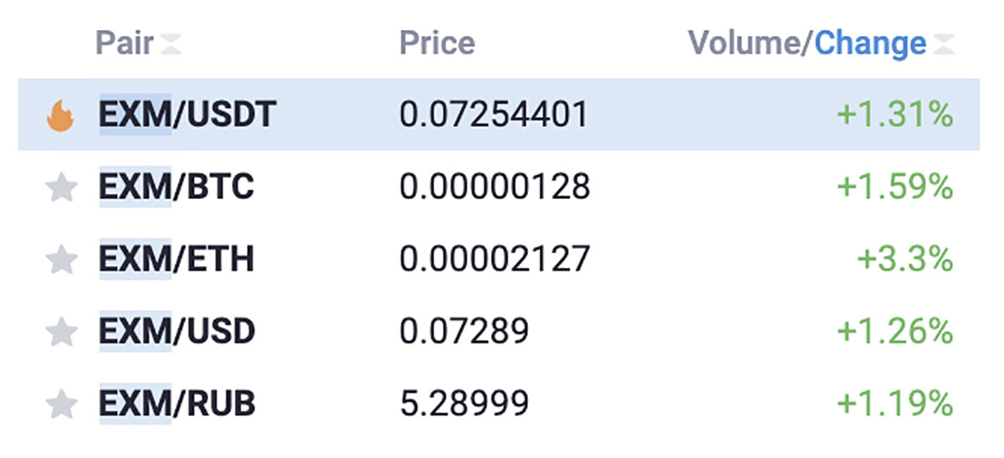Click the 5.28999 RUB price
The image size is (1004, 458).
tap(464, 405)
